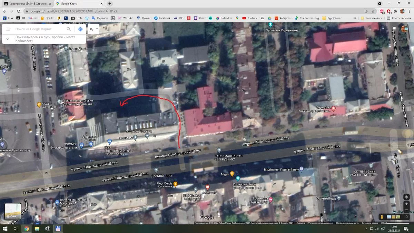Click the 'Державна пожежно-рятувальна' red marker
This screenshot has width=414, height=233.
334,109
